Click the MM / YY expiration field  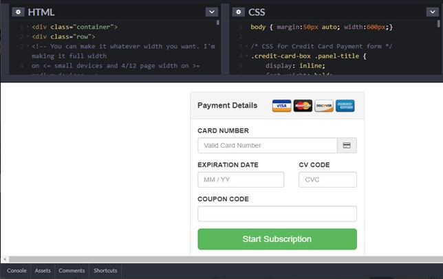click(241, 180)
